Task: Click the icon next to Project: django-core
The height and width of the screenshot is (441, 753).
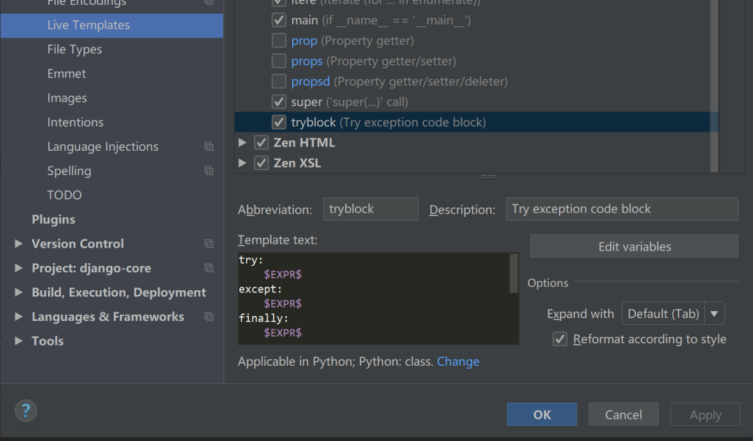Action: (x=208, y=268)
